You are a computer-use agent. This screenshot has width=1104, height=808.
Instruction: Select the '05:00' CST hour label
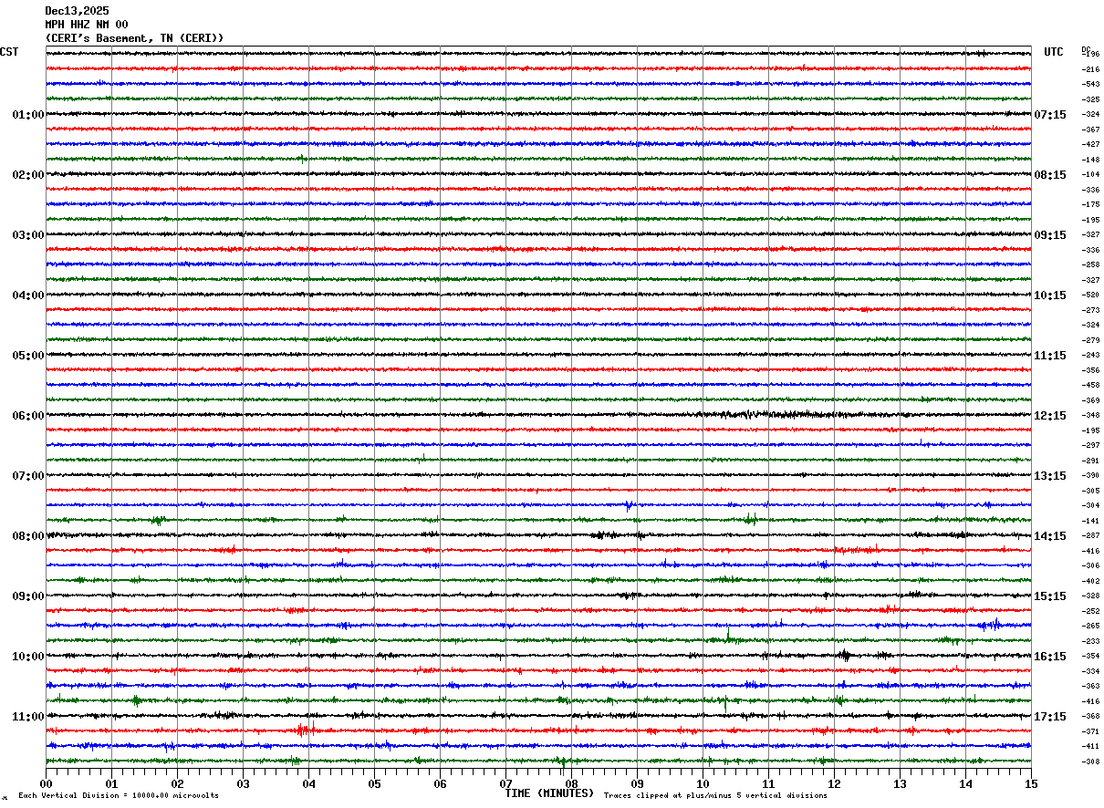tap(28, 356)
